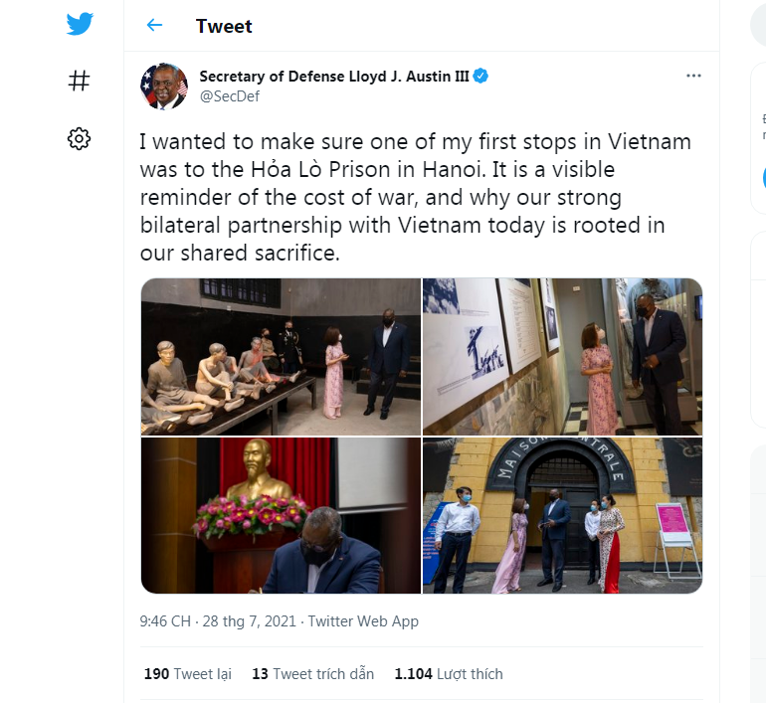Screen dimensions: 766x703
Task: Click the Twitter Web App source link
Action: (363, 621)
